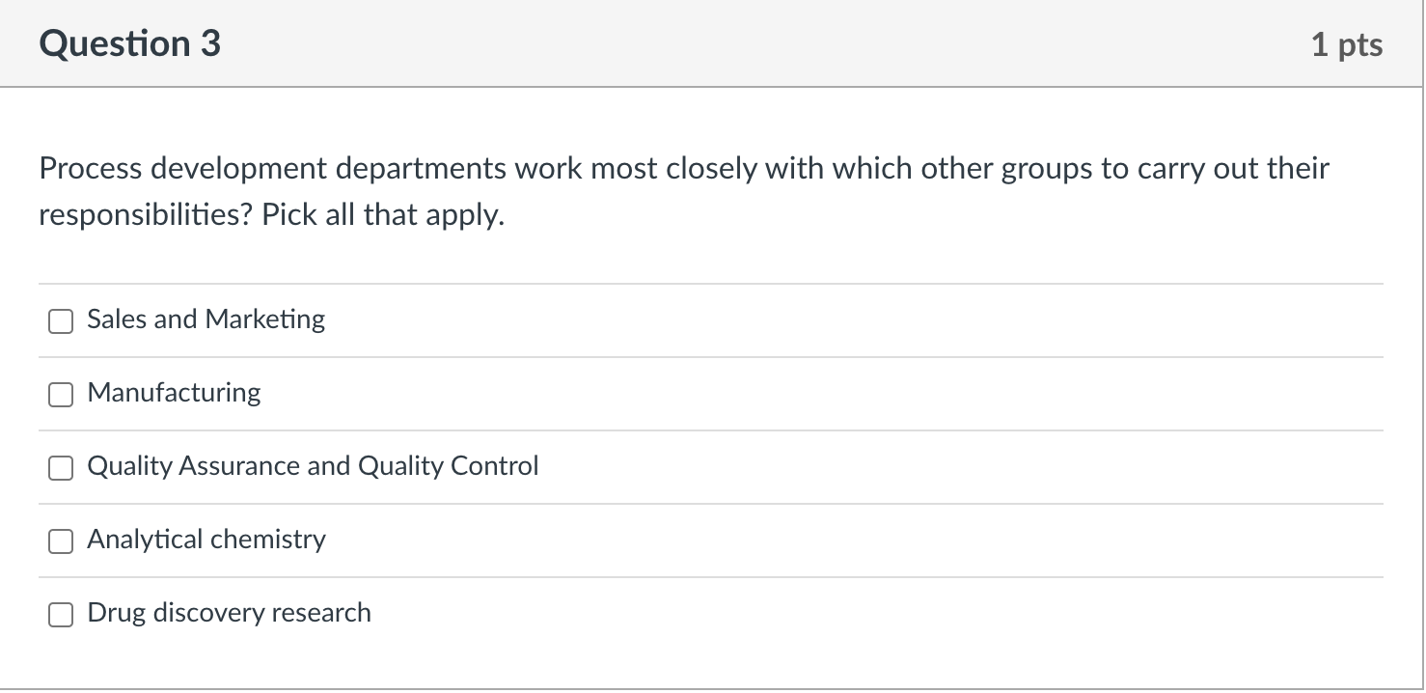
Task: Toggle the Sales and Marketing selection
Action: tap(60, 320)
